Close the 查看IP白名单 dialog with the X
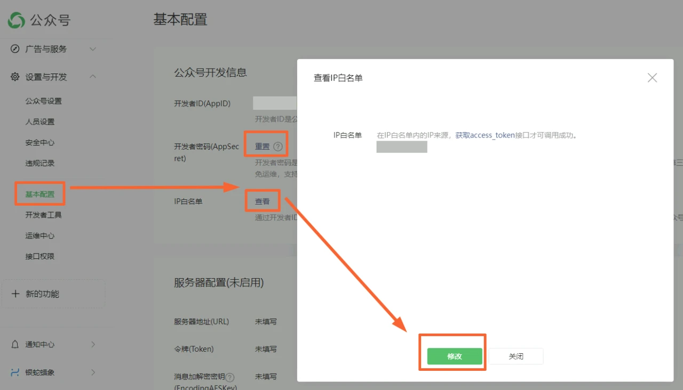683x390 pixels. coord(652,77)
